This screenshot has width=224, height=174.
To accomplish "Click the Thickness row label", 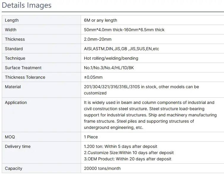I will [x=15, y=39].
